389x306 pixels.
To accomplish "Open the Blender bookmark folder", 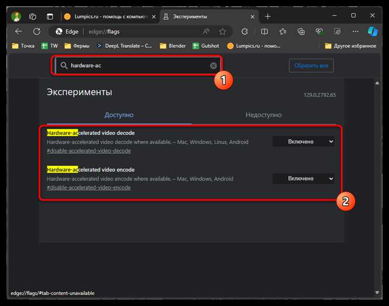I will tap(173, 46).
